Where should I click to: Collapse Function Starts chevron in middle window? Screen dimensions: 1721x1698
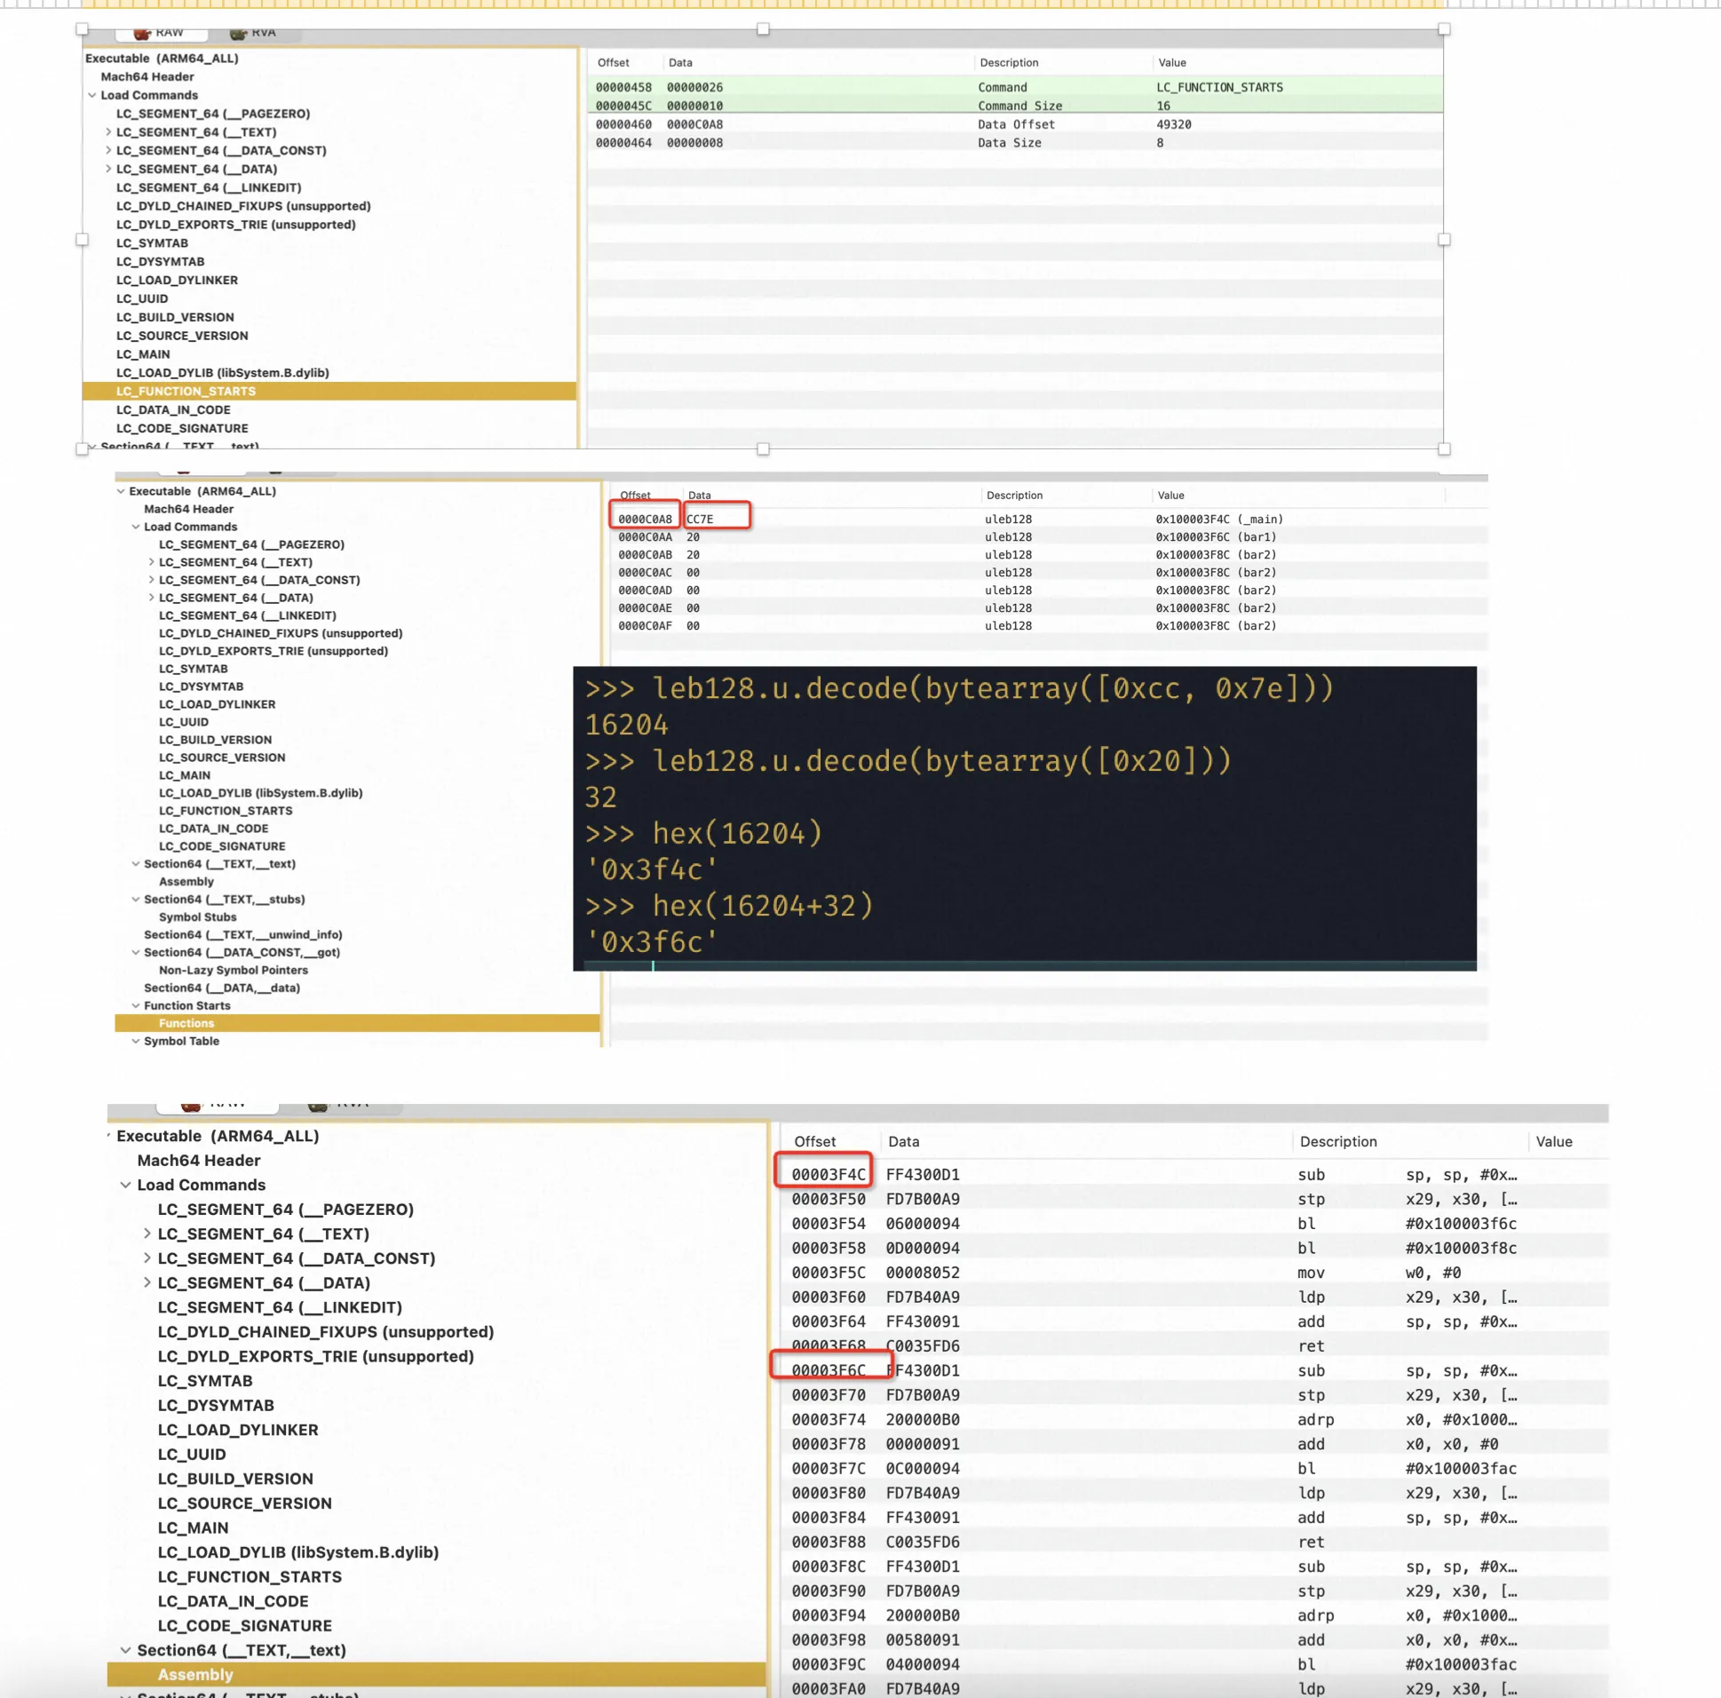tap(135, 1006)
